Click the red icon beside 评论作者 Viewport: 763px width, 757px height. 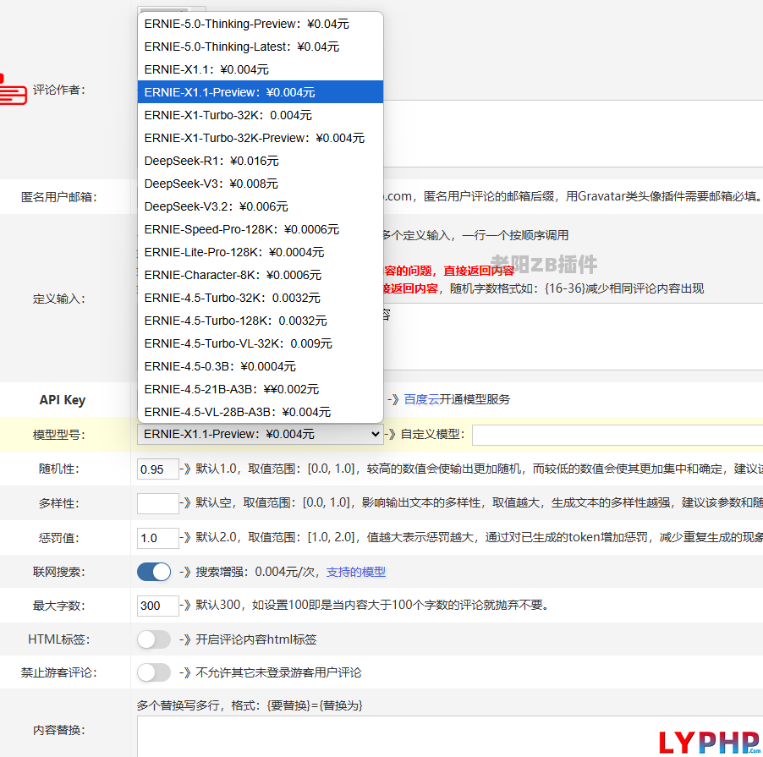coord(13,89)
